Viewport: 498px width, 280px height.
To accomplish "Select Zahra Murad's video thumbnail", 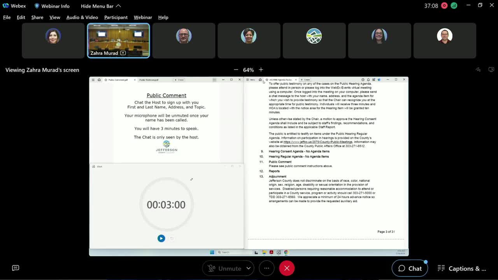I will pyautogui.click(x=118, y=40).
